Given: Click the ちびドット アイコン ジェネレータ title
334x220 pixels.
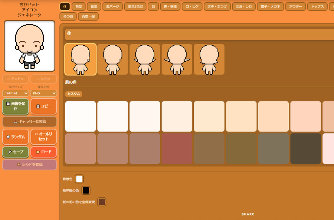Looking at the screenshot, I should pos(29,10).
